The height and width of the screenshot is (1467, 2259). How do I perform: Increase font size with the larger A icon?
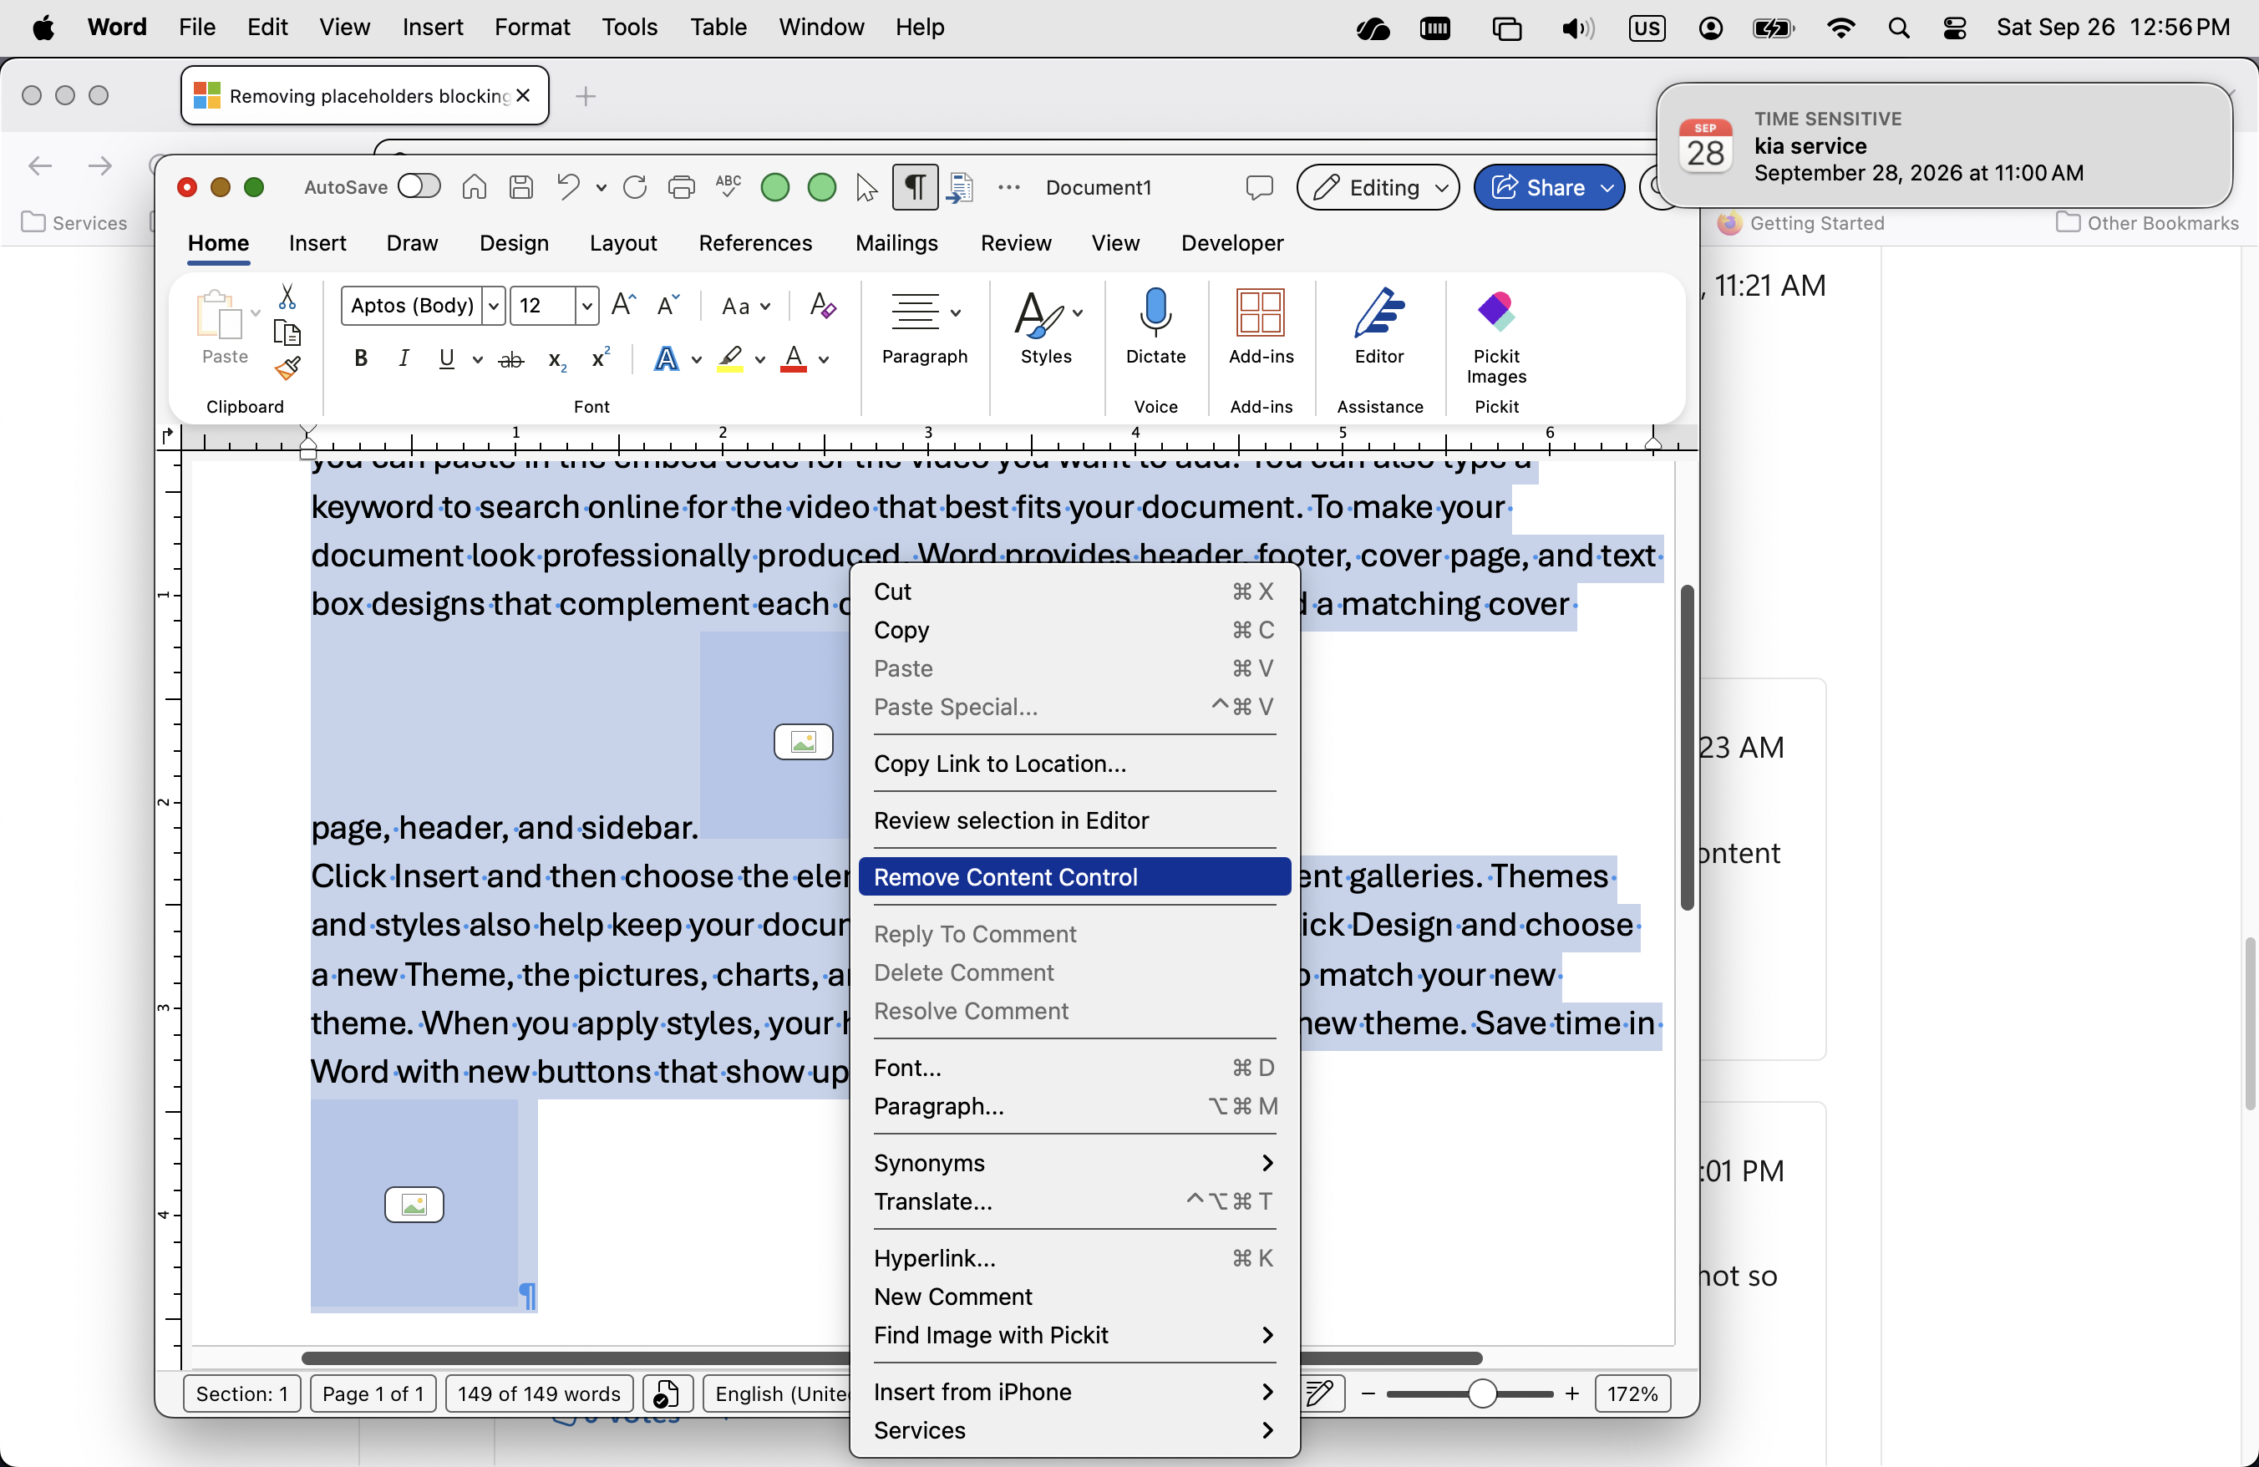click(x=623, y=305)
